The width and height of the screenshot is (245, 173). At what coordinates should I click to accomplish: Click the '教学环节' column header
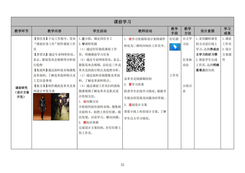pos(21,31)
